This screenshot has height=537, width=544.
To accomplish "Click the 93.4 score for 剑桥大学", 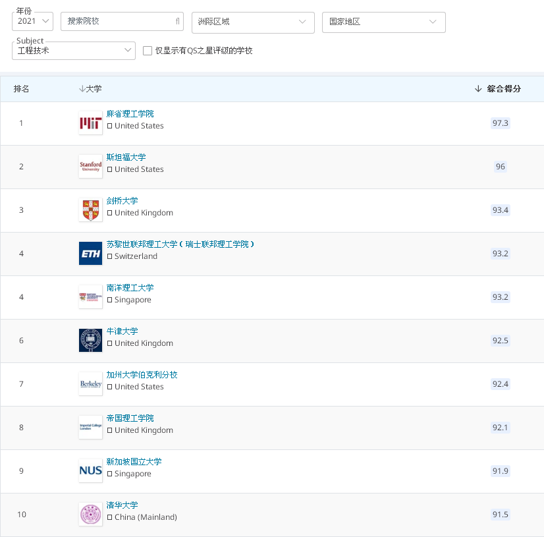I will pyautogui.click(x=501, y=210).
